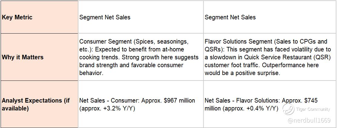The image size is (337, 128).
Task: Click the first Segment Net Sales cell
Action: click(x=140, y=17)
